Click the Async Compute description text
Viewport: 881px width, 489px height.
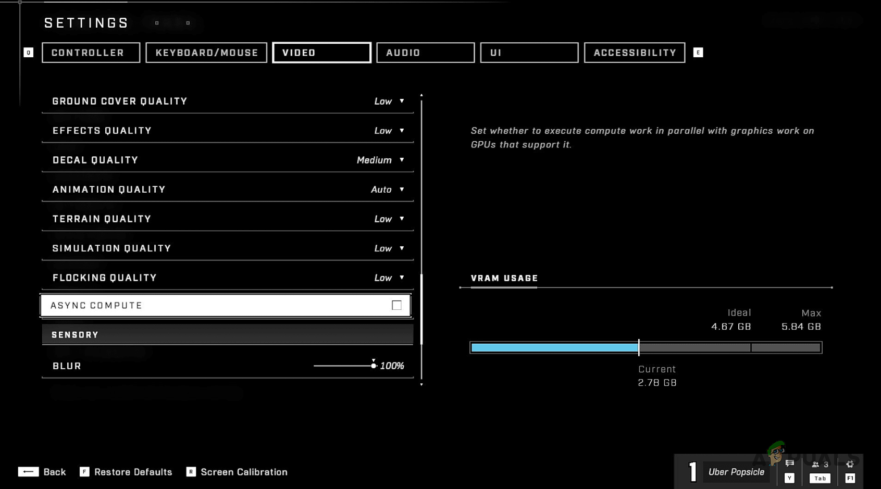[x=642, y=137]
